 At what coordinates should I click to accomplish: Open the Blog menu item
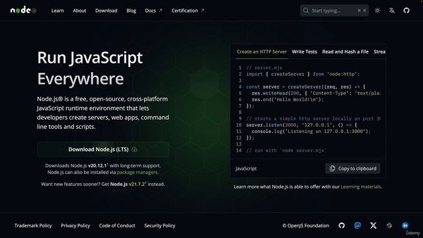(131, 11)
